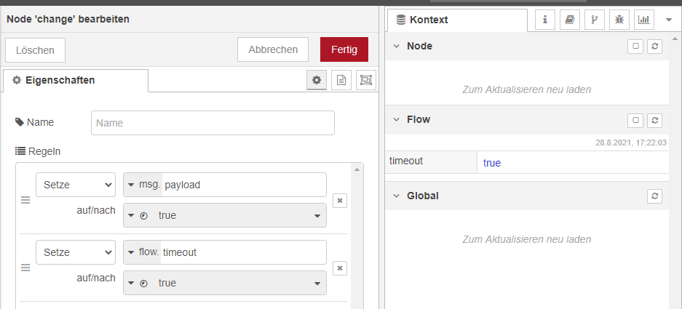The height and width of the screenshot is (309, 682).
Task: Remove the msg.payload rule
Action: pyautogui.click(x=339, y=201)
